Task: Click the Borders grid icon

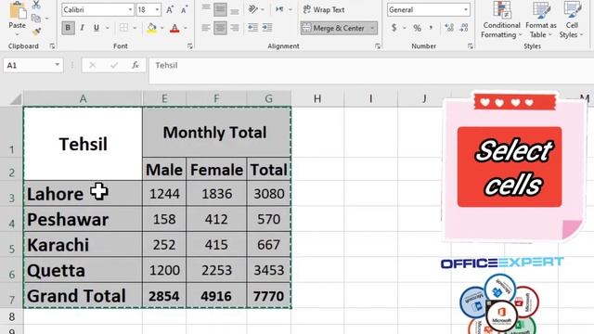Action: [x=123, y=28]
